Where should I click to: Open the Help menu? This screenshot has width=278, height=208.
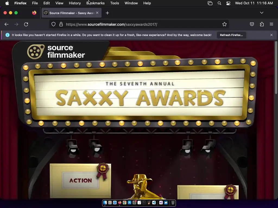pyautogui.click(x=147, y=3)
